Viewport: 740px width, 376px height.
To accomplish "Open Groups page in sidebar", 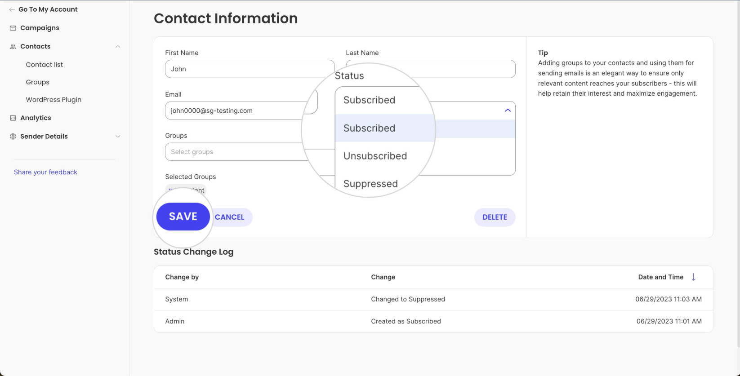I will [38, 82].
